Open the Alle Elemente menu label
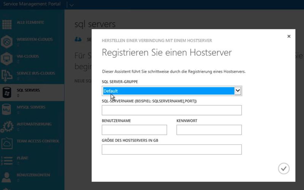Image resolution: width=304 pixels, height=190 pixels. (x=30, y=22)
